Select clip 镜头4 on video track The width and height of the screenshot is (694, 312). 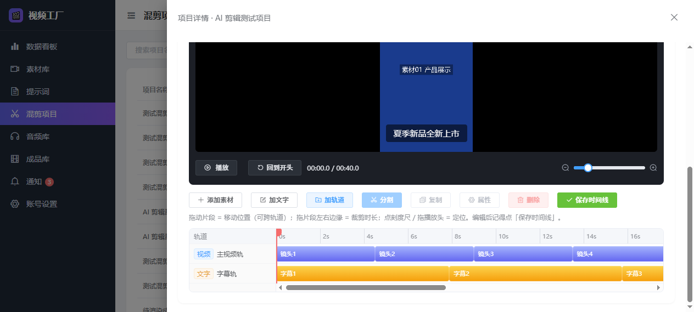[618, 254]
